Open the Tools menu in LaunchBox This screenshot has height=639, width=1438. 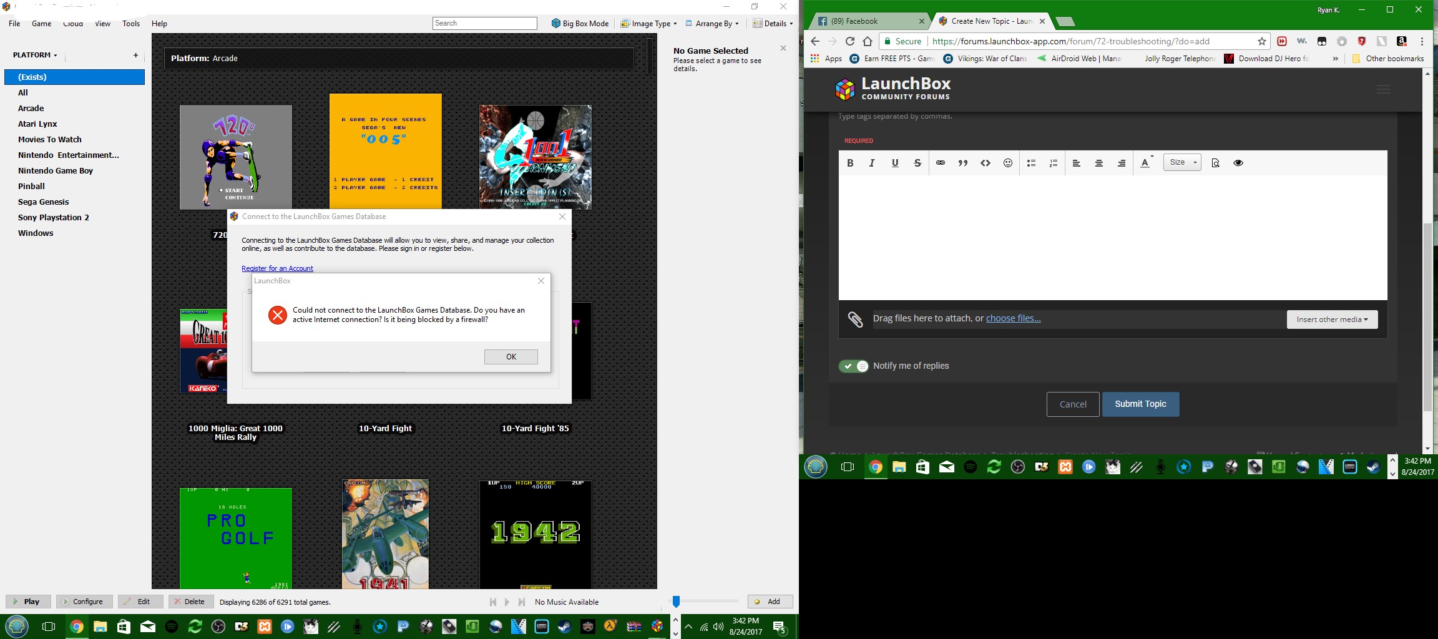(131, 24)
